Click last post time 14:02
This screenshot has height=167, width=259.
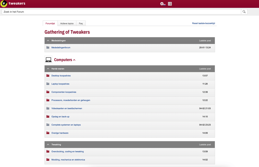[x=205, y=160]
